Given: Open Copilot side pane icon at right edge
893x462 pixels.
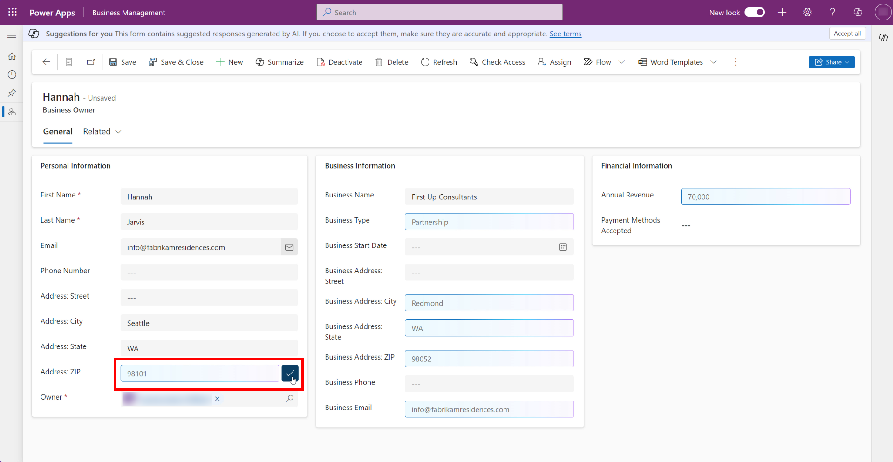Looking at the screenshot, I should 883,38.
